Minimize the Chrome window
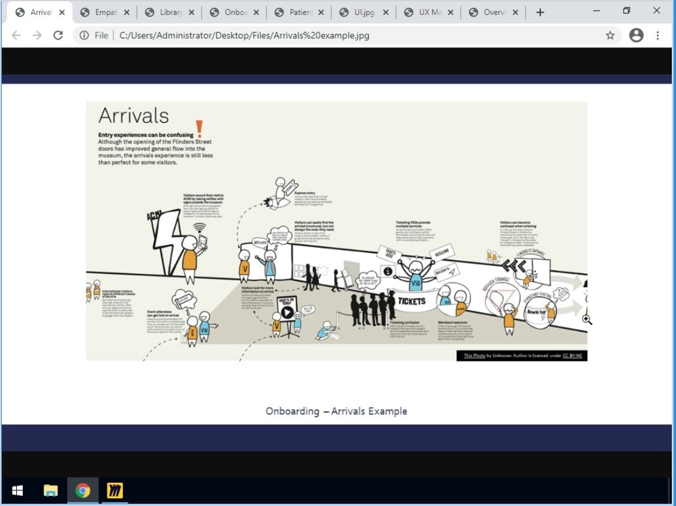 pyautogui.click(x=596, y=10)
